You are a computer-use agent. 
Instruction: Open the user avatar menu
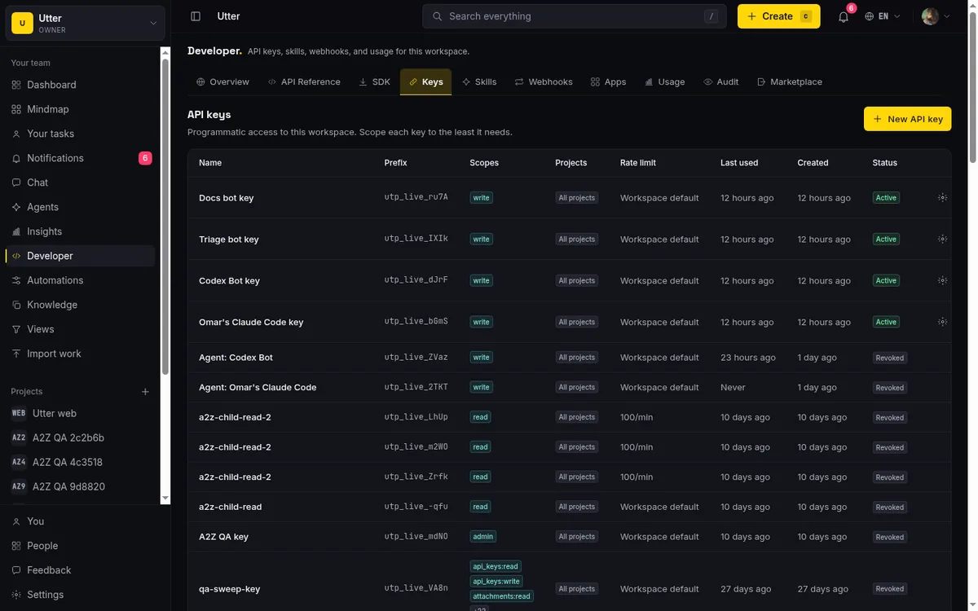tap(936, 16)
